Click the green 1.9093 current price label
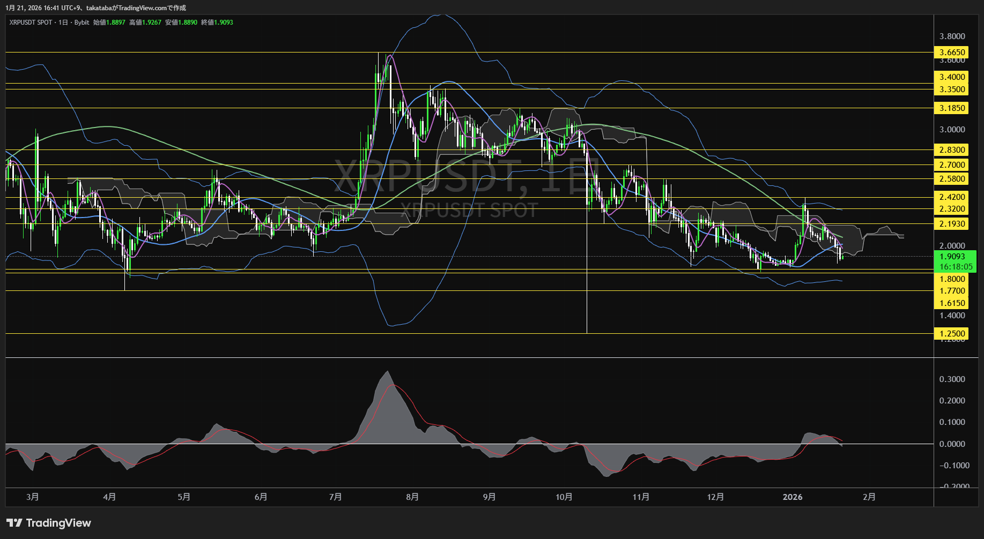Screen dimensions: 984x539 tap(952, 257)
